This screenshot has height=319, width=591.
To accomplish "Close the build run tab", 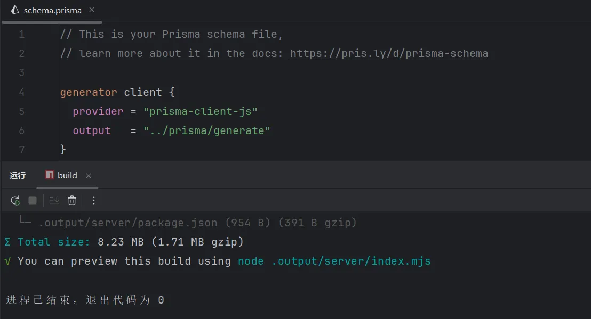I will pos(89,176).
